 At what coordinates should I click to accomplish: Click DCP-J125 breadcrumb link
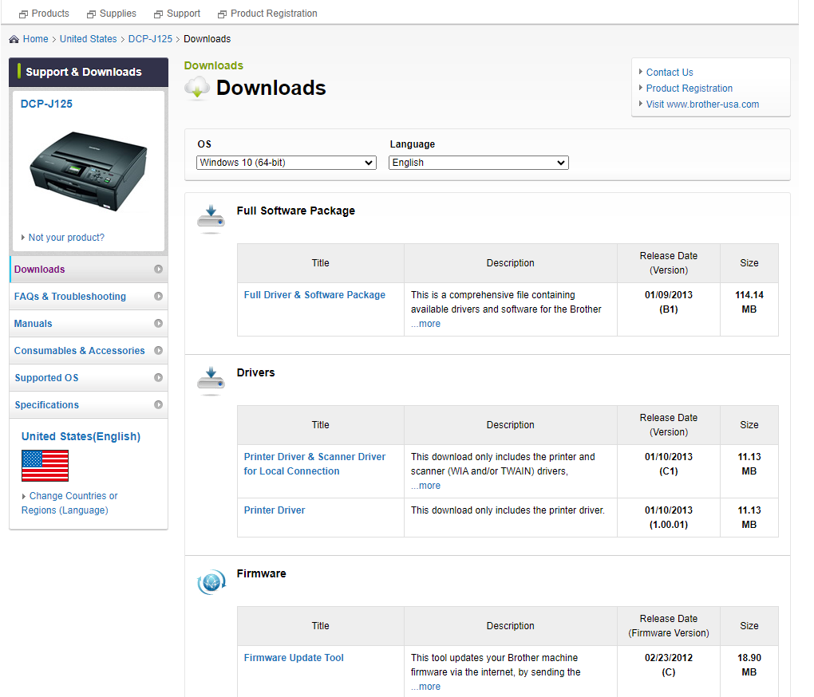click(150, 39)
